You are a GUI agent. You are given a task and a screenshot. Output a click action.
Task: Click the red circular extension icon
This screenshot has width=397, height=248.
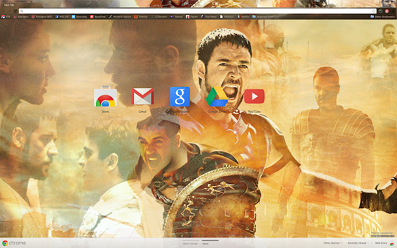pos(387,11)
